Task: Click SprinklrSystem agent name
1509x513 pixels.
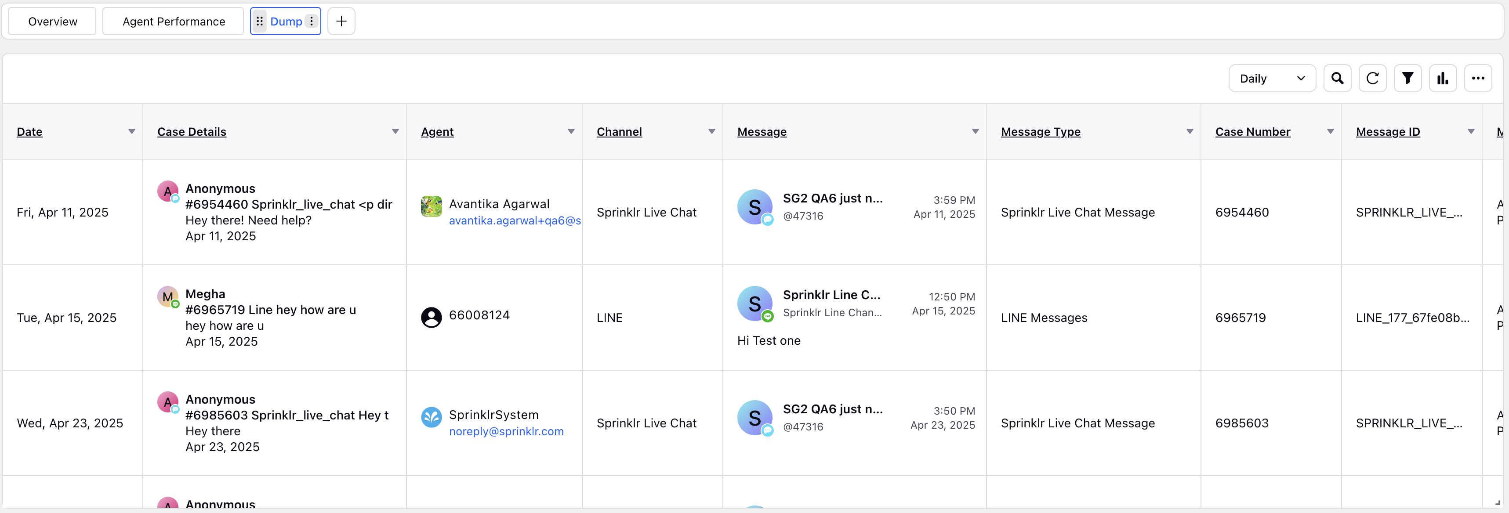Action: [x=493, y=415]
